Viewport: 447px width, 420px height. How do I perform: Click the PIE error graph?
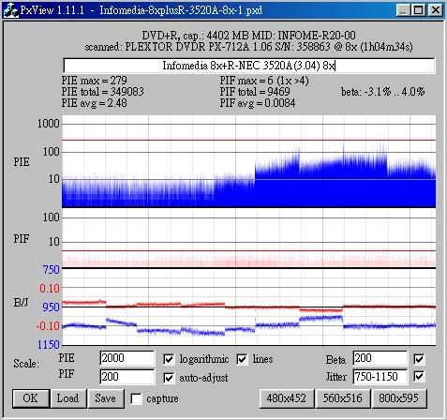tap(249, 161)
